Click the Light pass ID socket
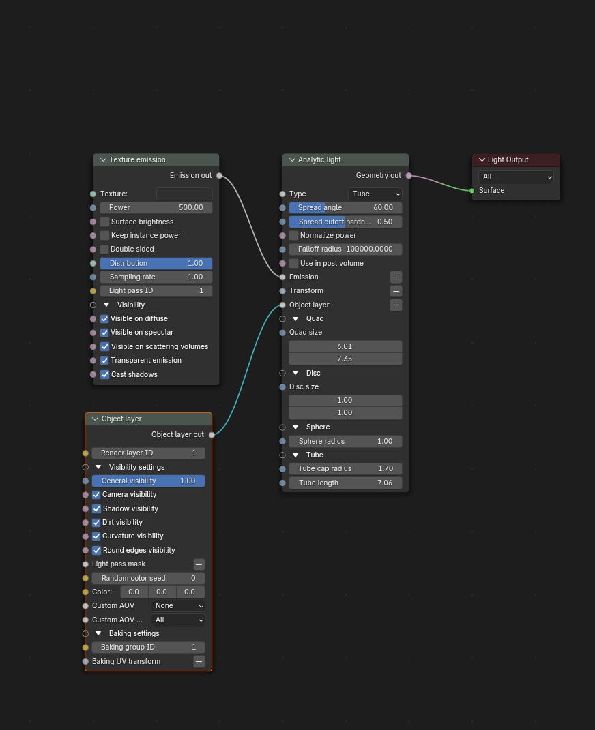Screen dimensions: 595x730 (x=93, y=291)
